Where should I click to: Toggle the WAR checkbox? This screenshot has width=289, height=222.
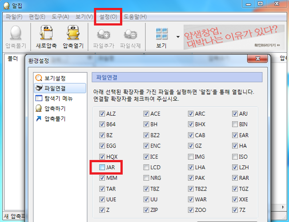(191, 199)
